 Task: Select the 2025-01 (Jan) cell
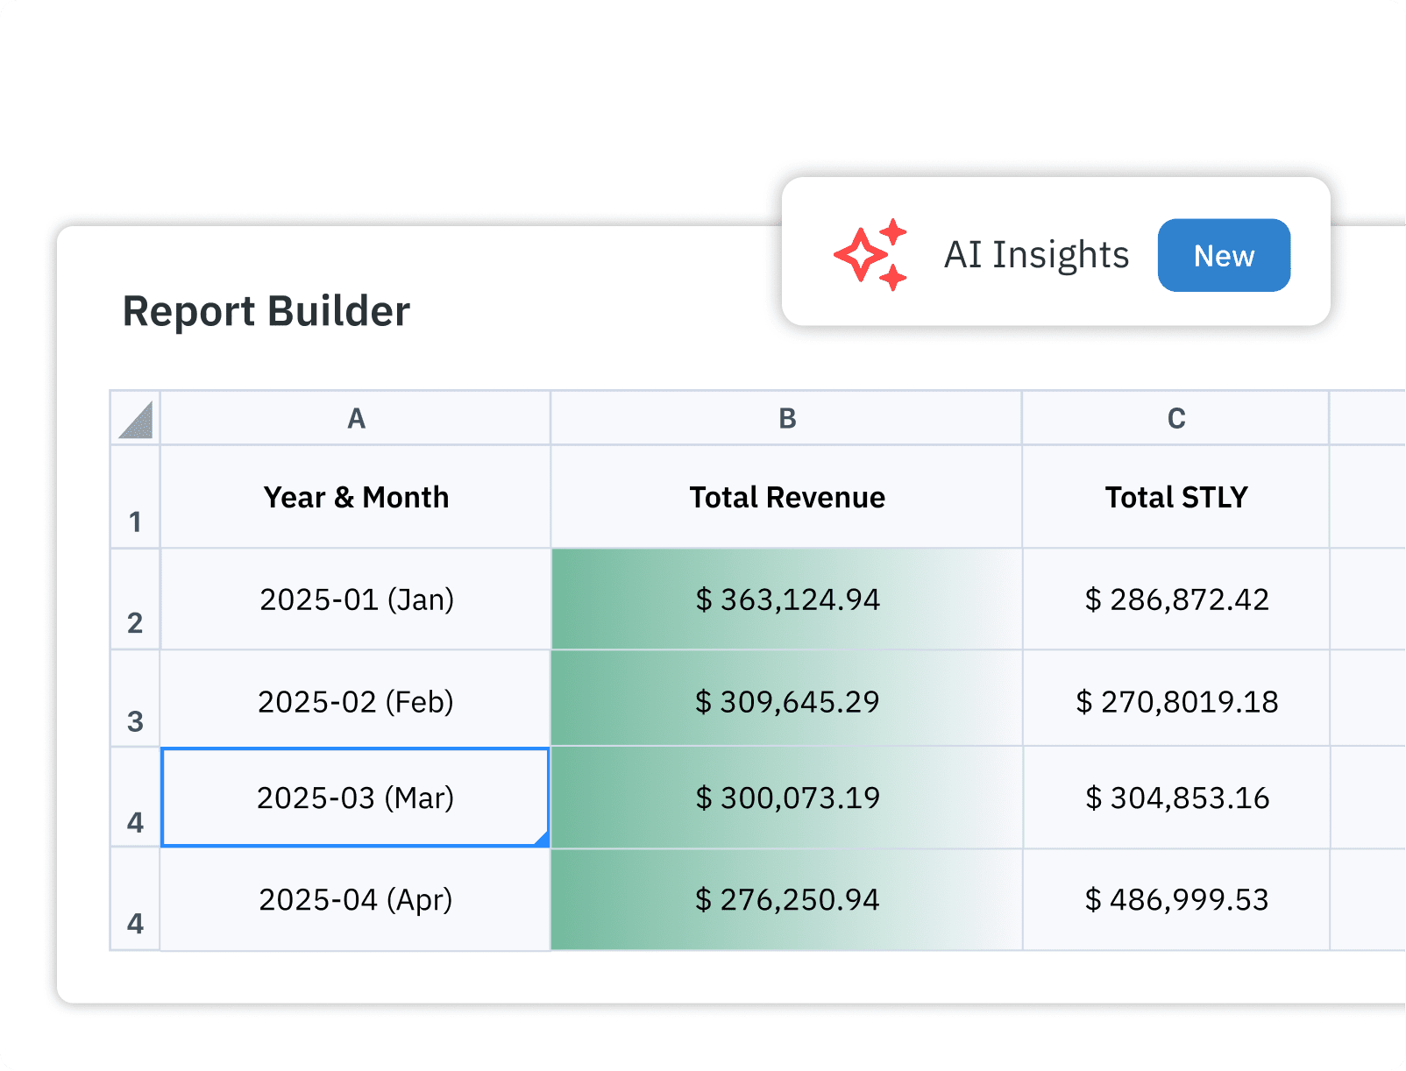(x=356, y=600)
